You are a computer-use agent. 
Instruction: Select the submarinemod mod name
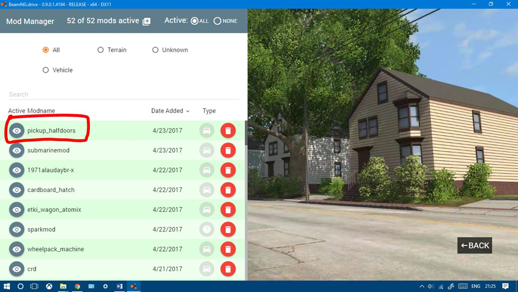click(48, 150)
